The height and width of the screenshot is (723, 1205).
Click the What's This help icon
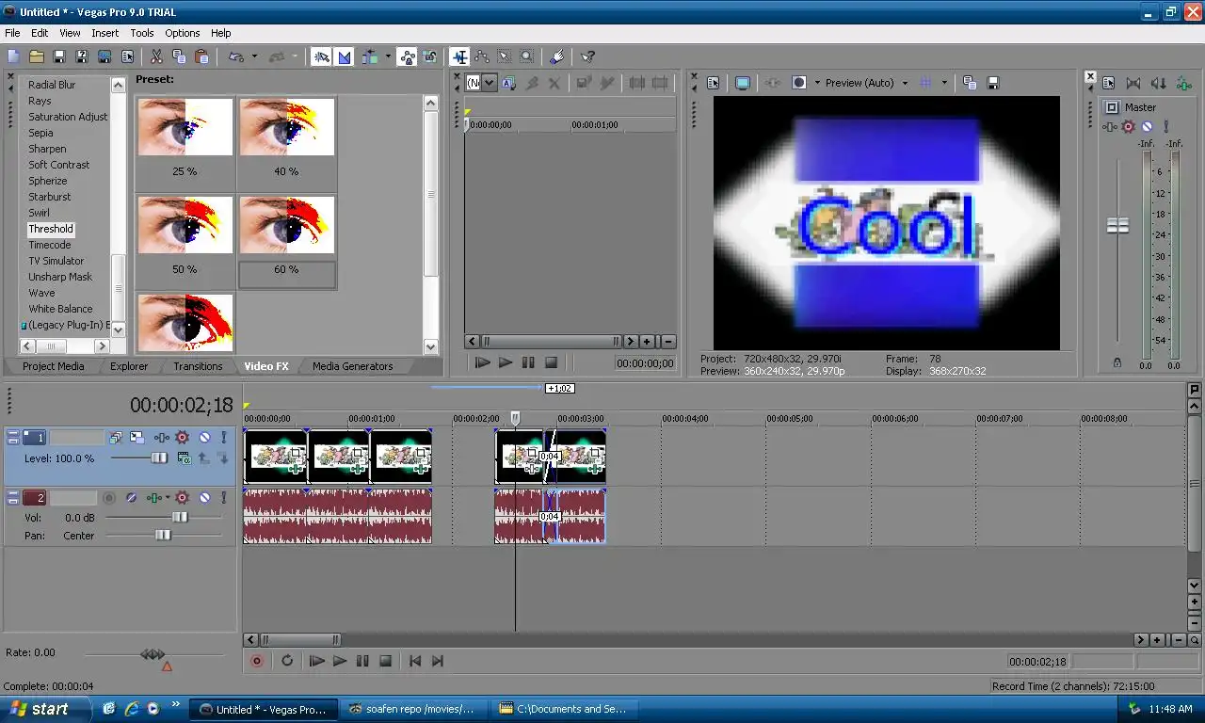coord(587,57)
